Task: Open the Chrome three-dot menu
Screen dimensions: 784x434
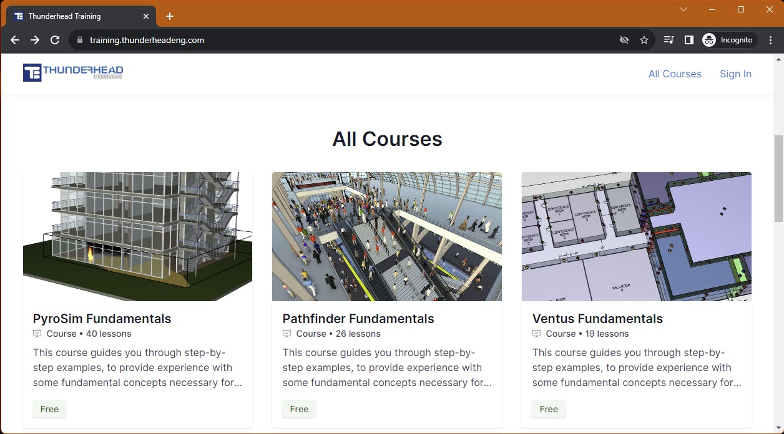Action: (770, 40)
